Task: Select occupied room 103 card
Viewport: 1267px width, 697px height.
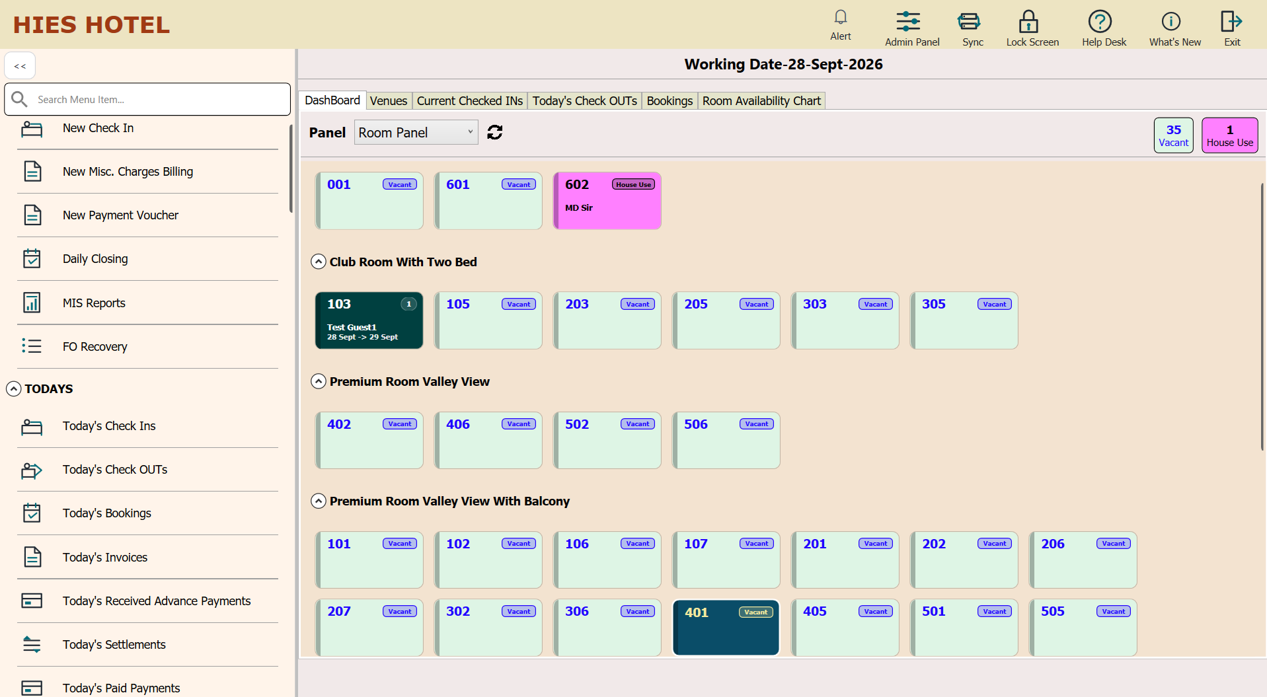Action: 369,320
